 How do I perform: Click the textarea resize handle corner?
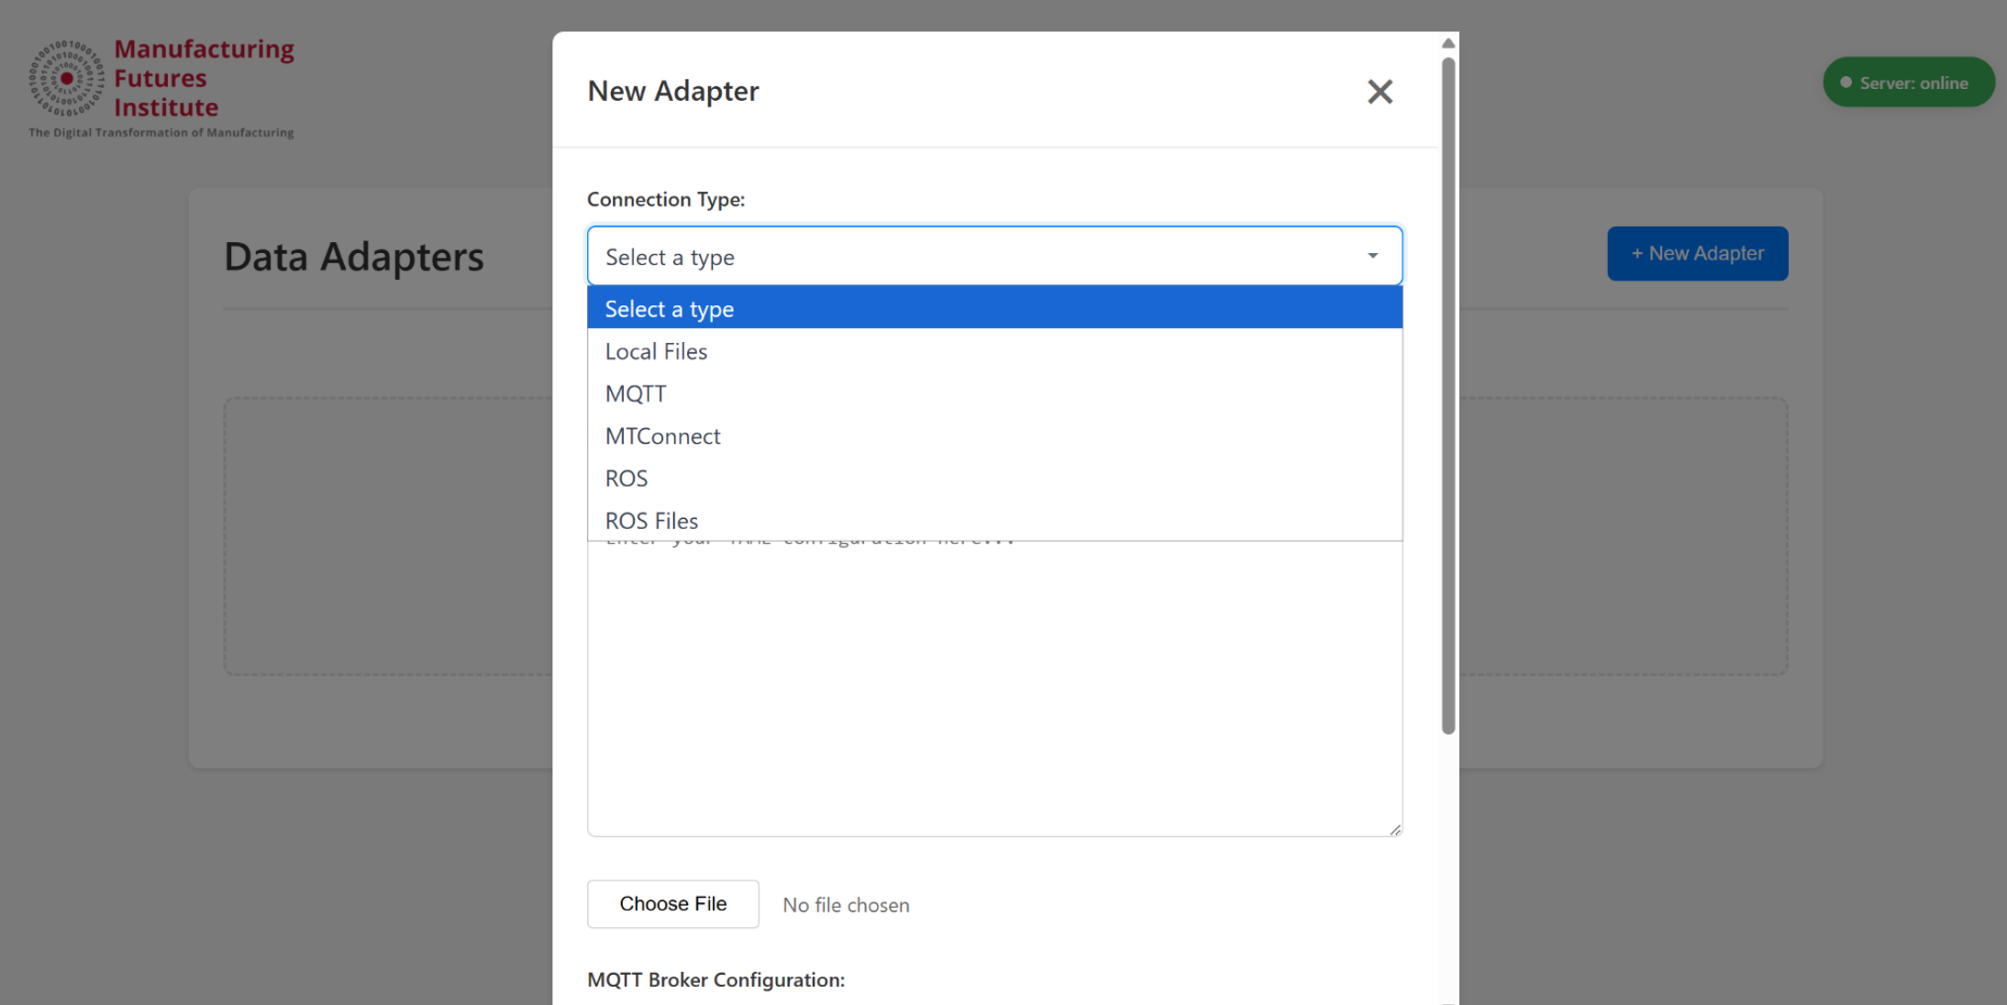click(x=1394, y=829)
